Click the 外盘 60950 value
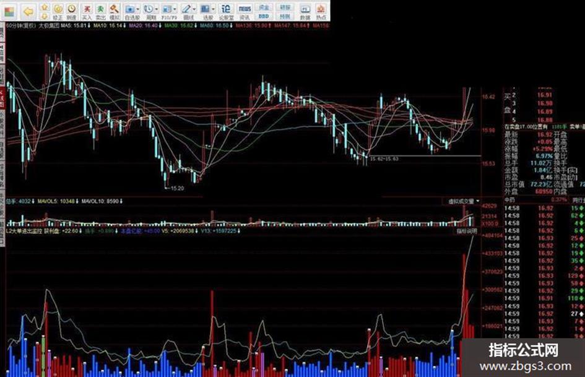 [x=544, y=191]
